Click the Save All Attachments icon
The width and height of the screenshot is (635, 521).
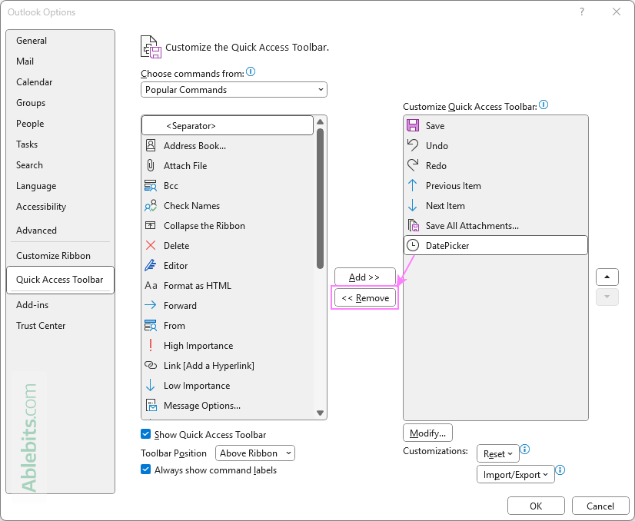point(413,225)
